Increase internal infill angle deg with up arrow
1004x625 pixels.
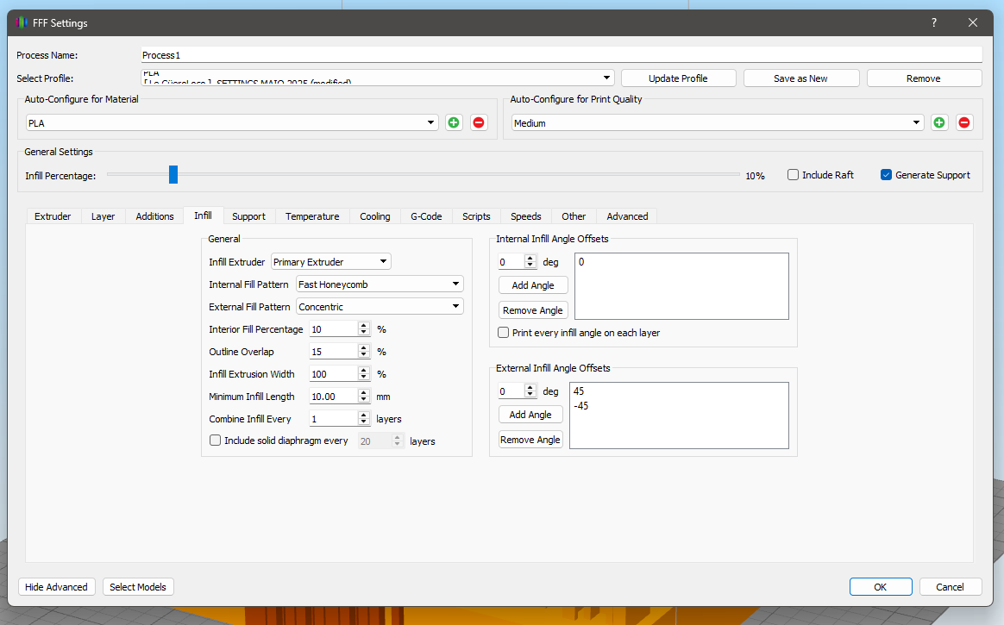pos(530,258)
